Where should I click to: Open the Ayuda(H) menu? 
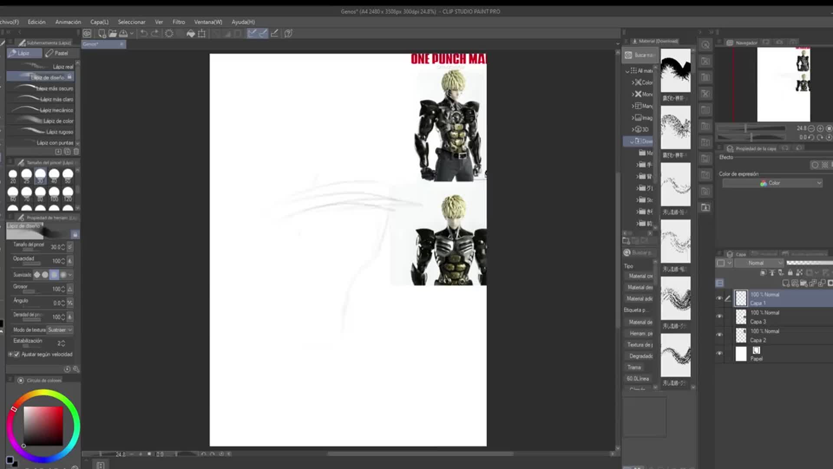(243, 22)
